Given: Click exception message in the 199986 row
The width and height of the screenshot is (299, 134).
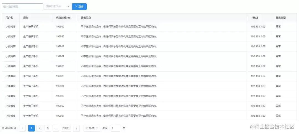Looking at the screenshot, I should (119, 66).
